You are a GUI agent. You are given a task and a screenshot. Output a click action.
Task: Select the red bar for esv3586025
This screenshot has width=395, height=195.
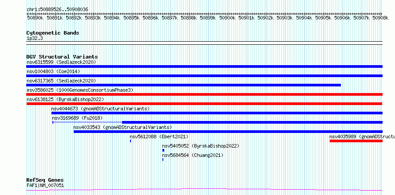click(x=204, y=94)
